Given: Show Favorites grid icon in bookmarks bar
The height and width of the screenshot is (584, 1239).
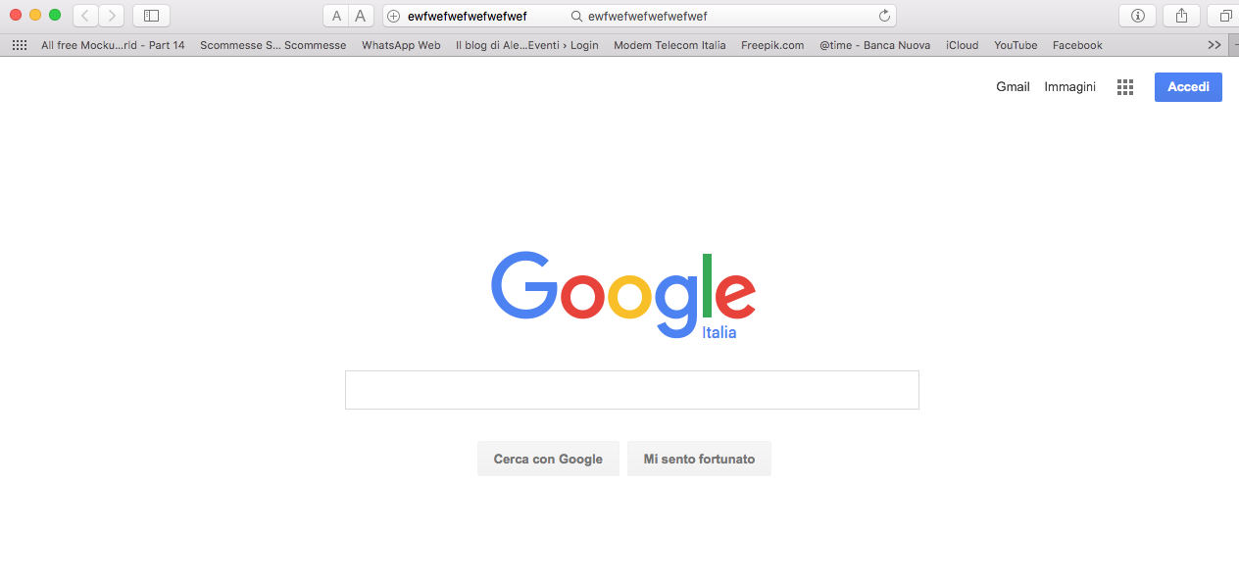Looking at the screenshot, I should click(20, 45).
